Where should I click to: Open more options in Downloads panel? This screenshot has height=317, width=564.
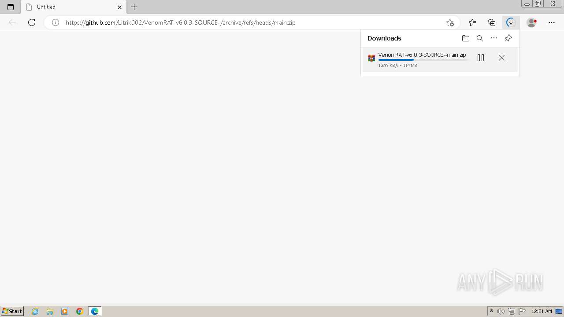click(x=494, y=38)
